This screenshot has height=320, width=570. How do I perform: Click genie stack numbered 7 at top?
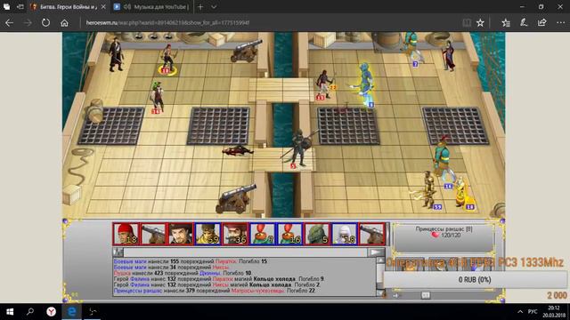[413, 49]
